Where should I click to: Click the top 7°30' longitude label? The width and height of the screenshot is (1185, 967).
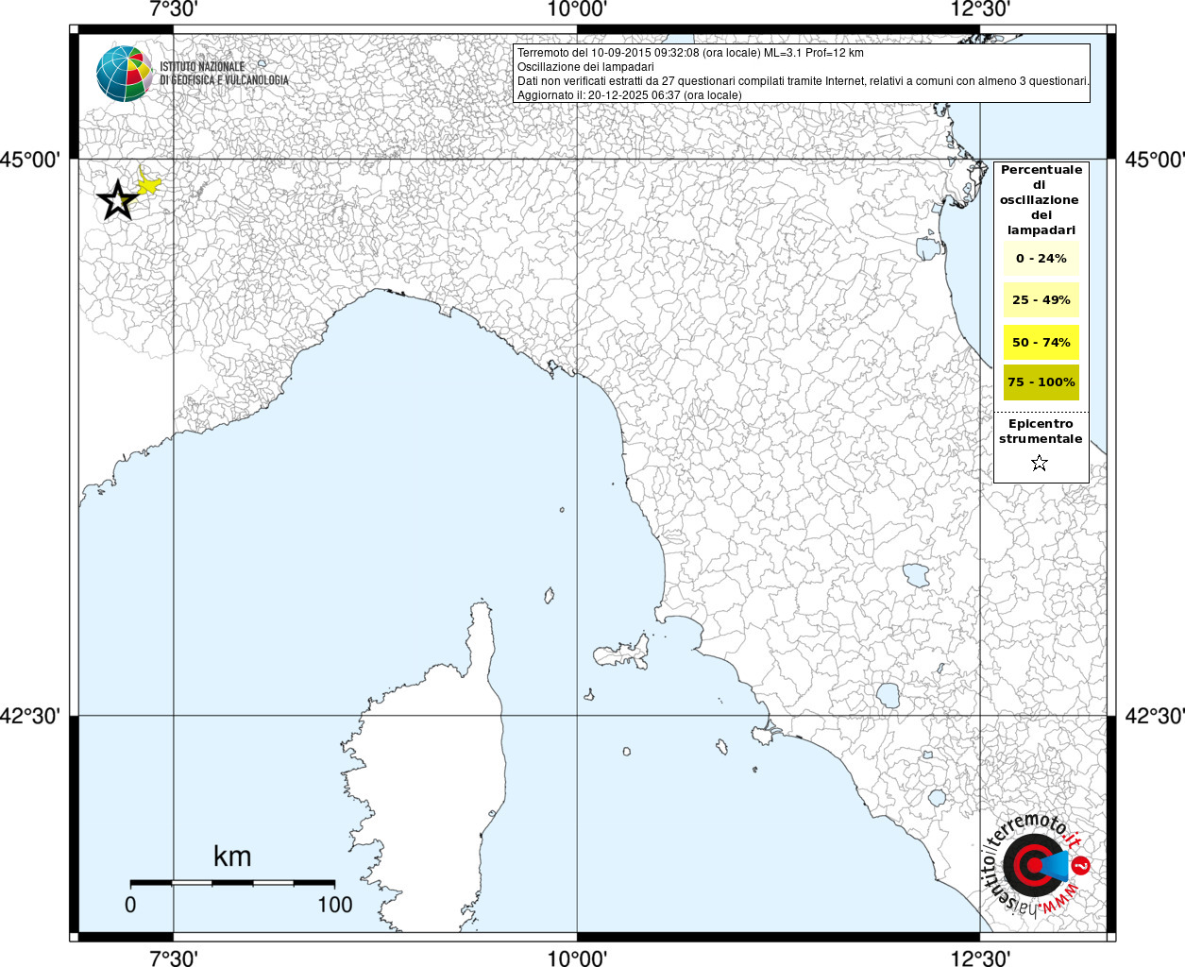[173, 10]
